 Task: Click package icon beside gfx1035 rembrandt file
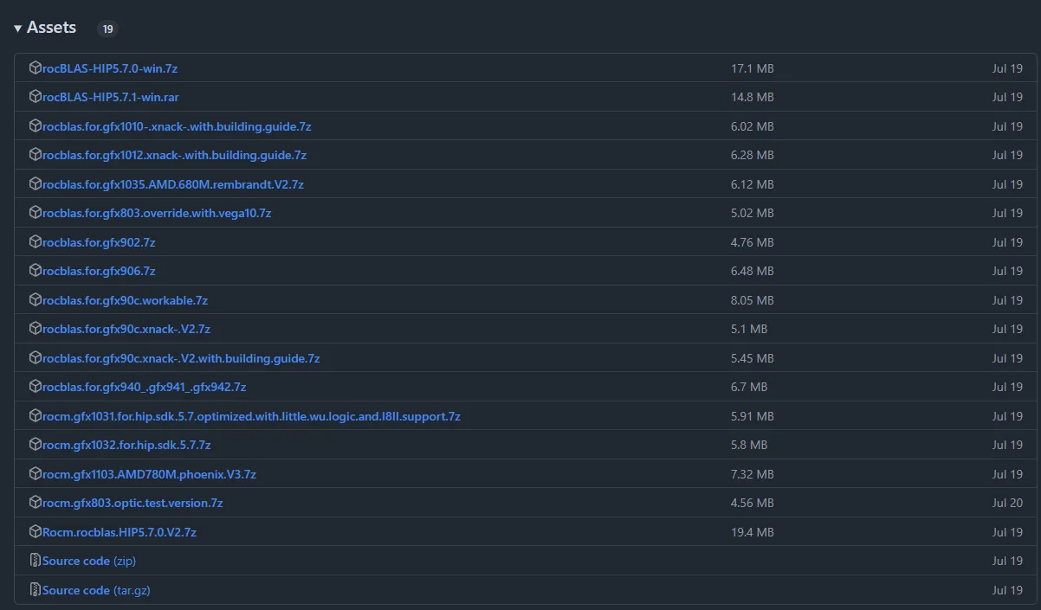point(36,183)
